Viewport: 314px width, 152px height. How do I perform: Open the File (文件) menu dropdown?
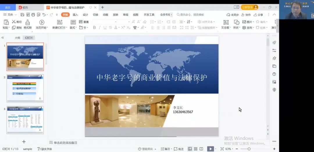[x=10, y=15]
